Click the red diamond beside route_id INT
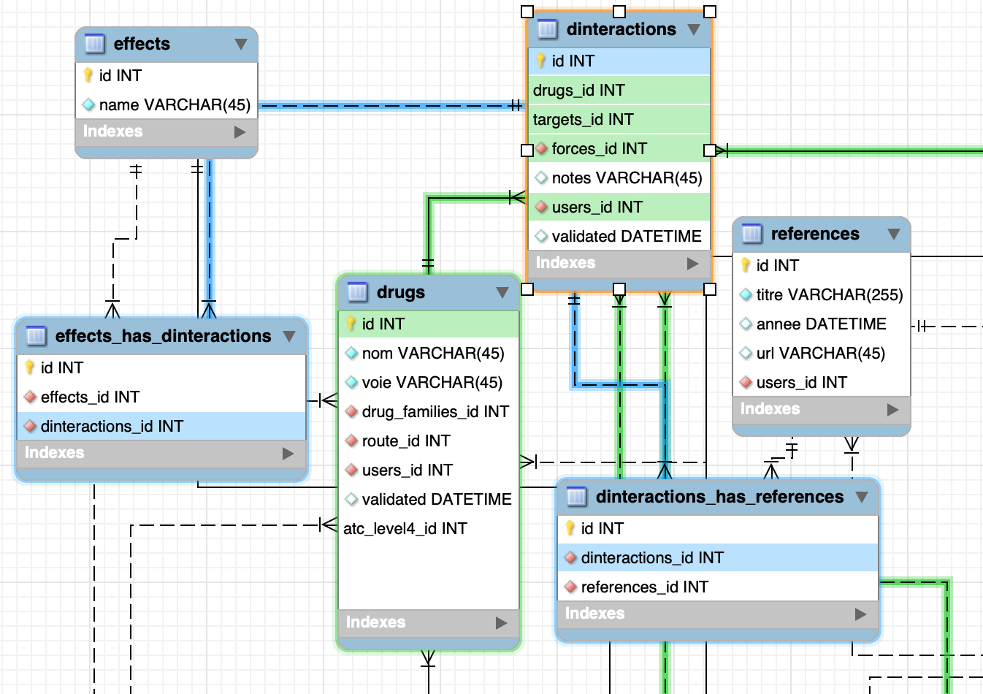The height and width of the screenshot is (694, 983). tap(351, 441)
